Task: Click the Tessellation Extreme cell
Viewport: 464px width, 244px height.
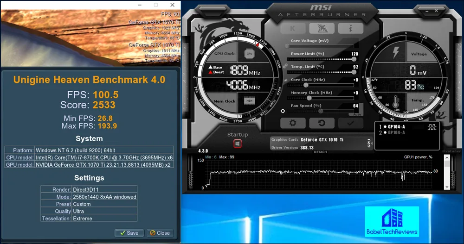Action: pyautogui.click(x=104, y=219)
